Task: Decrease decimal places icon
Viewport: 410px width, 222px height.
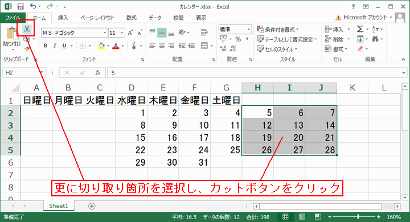Action: click(x=232, y=48)
